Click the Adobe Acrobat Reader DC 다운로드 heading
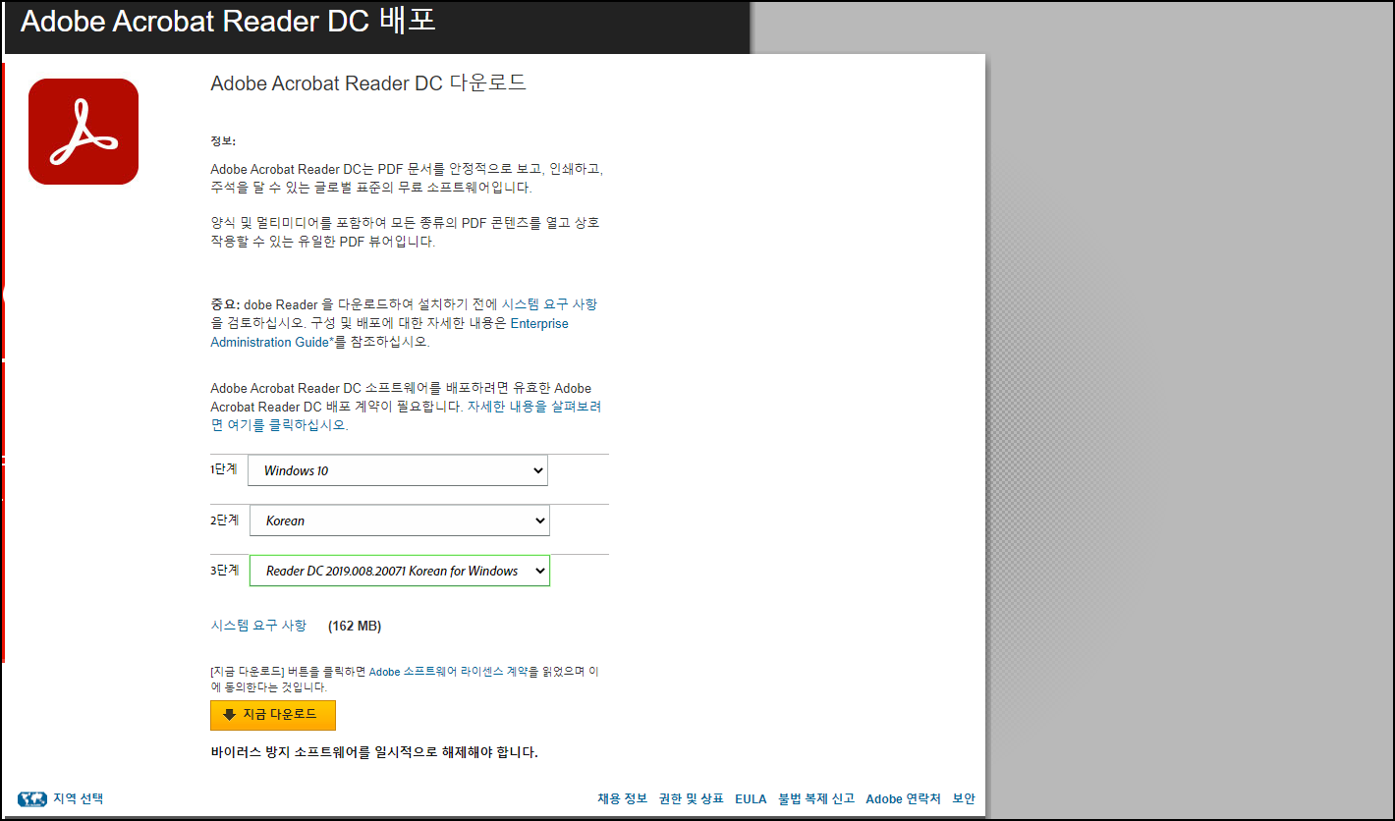Image resolution: width=1395 pixels, height=821 pixels. tap(368, 82)
